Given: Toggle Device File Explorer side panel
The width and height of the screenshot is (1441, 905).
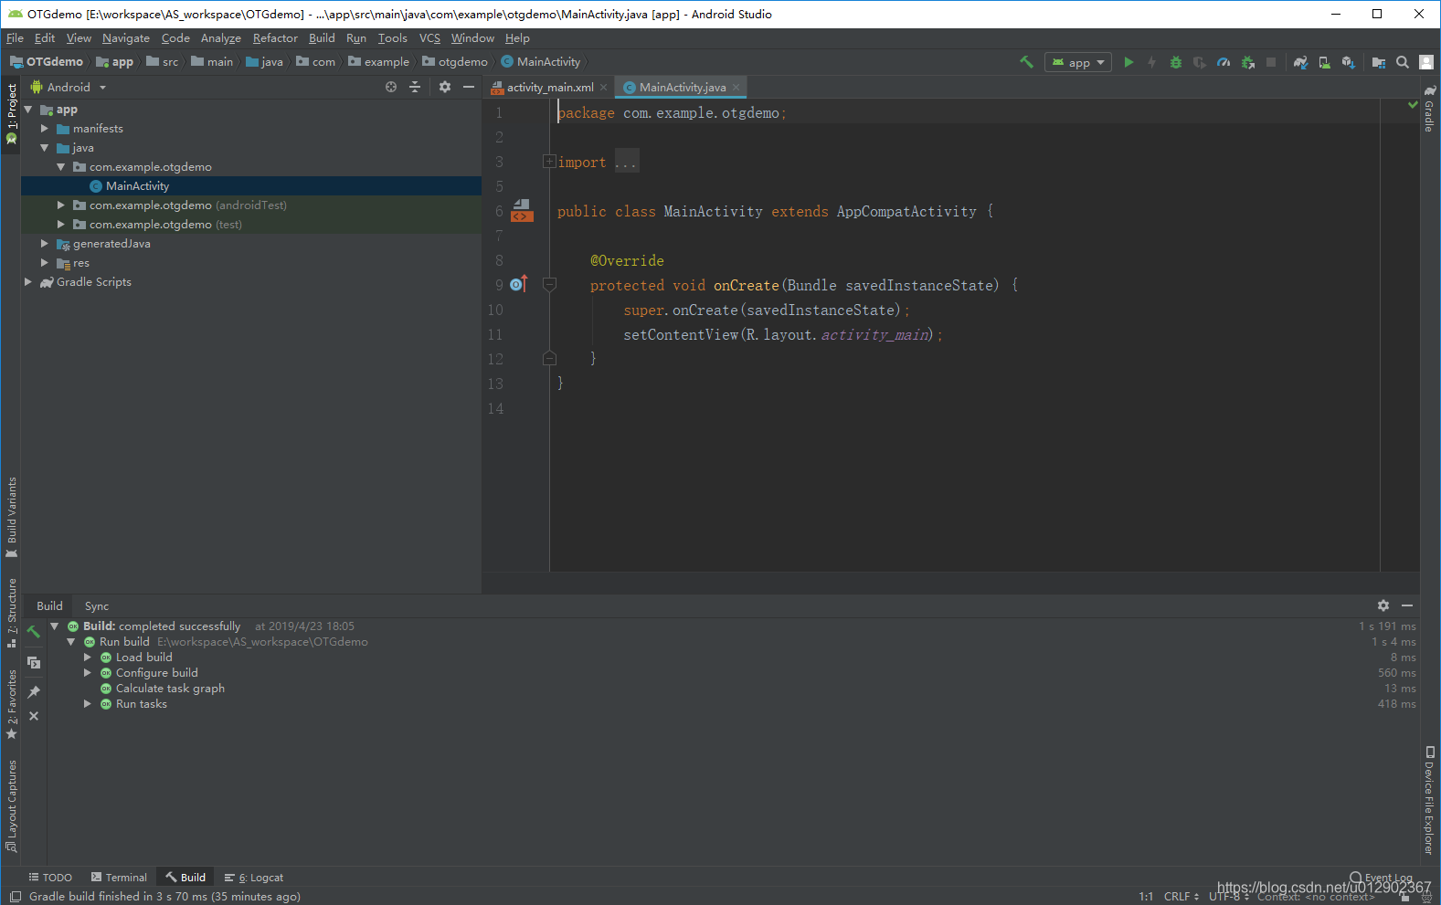Looking at the screenshot, I should [1430, 800].
